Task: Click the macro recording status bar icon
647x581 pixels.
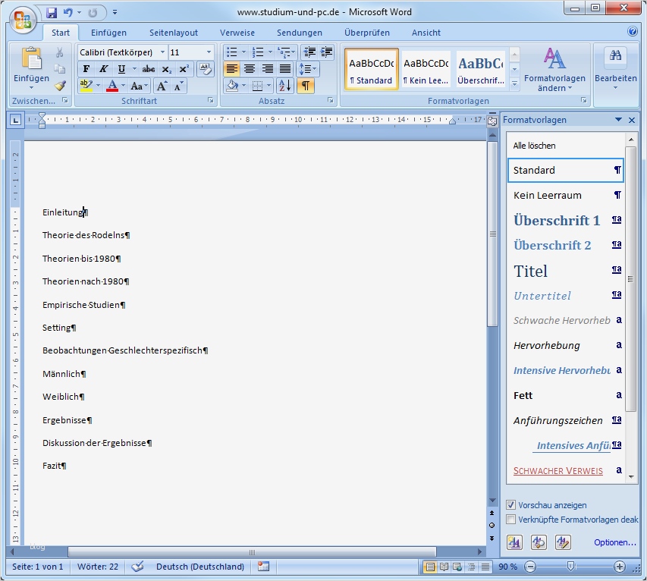Action: [263, 567]
